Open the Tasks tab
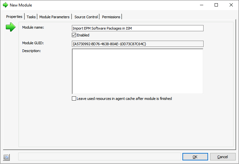Image resolution: width=239 pixels, height=164 pixels. click(31, 17)
